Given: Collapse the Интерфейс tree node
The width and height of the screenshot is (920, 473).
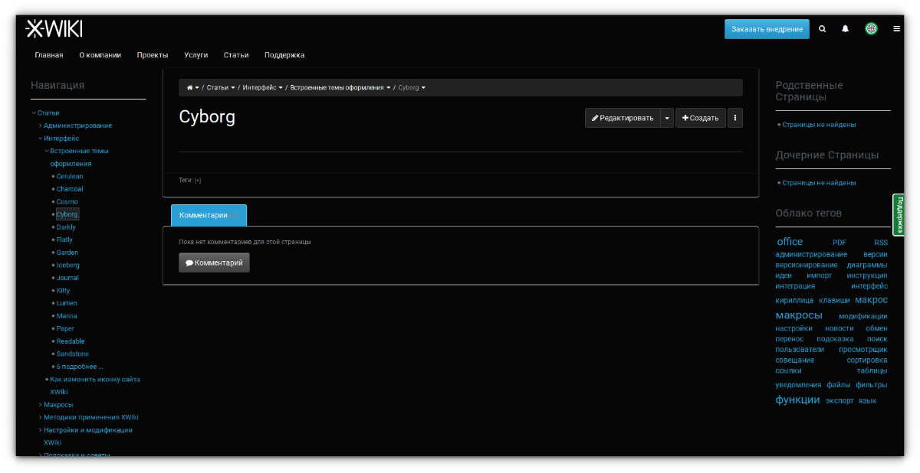Looking at the screenshot, I should point(41,139).
